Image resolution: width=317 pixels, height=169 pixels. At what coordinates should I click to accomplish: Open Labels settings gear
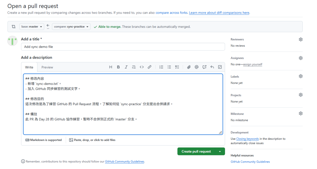[301, 76]
